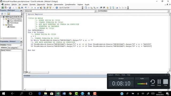Click the List Properties/Methods icon
171x96 pixels.
coord(86,8)
